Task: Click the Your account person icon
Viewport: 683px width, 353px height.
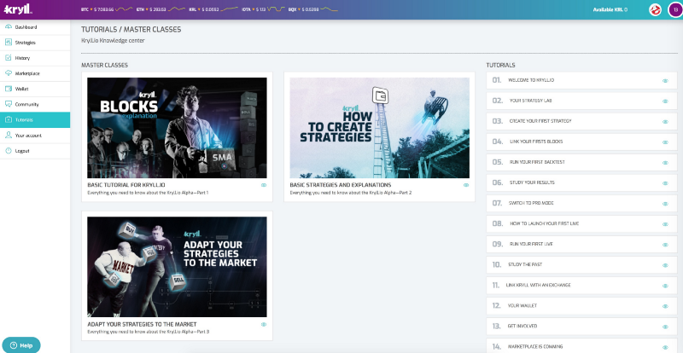Action: coord(9,136)
